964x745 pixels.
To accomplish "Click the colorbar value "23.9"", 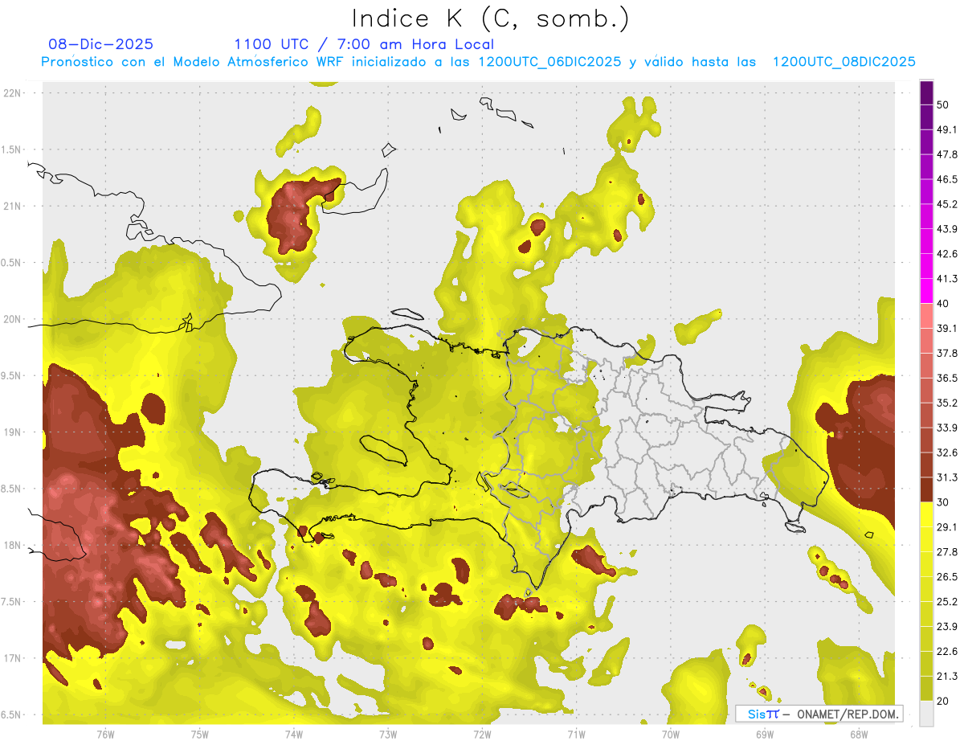I will click(947, 627).
